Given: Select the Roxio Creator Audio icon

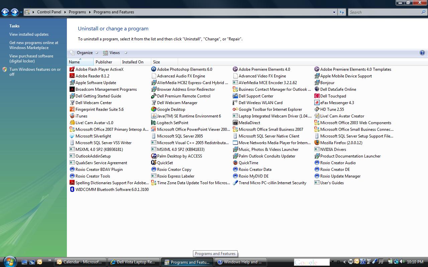Looking at the screenshot, I should coord(317,163).
